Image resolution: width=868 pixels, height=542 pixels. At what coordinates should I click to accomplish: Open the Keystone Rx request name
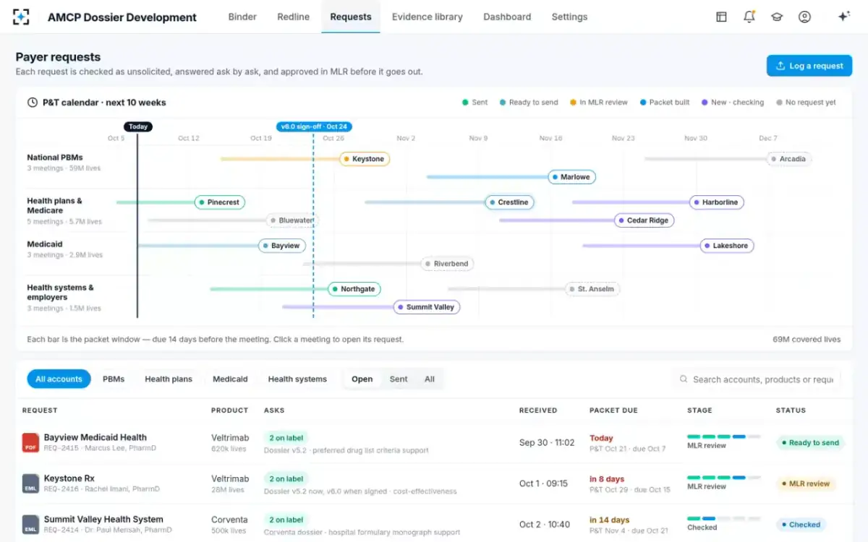[x=69, y=478]
